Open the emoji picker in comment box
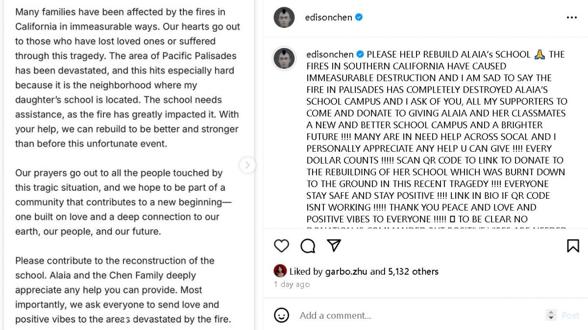588x330 pixels. [x=281, y=315]
